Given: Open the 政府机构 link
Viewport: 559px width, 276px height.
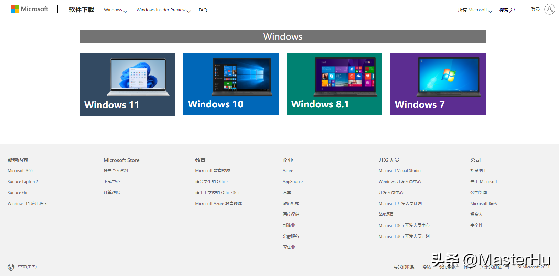Looking at the screenshot, I should click(x=291, y=204).
